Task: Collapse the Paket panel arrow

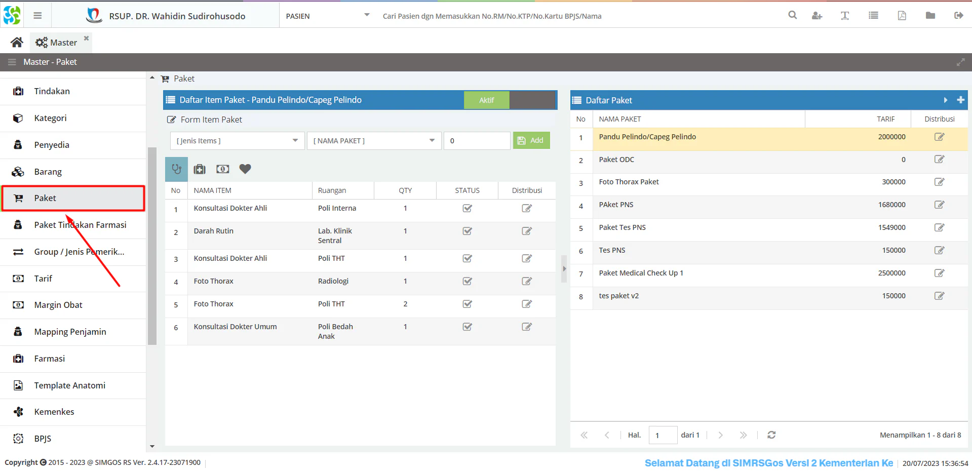Action: click(x=152, y=78)
